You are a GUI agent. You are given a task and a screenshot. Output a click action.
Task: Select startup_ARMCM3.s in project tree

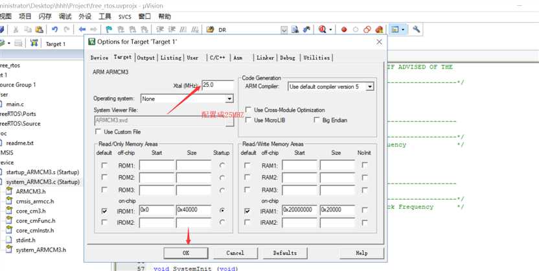[x=42, y=172]
